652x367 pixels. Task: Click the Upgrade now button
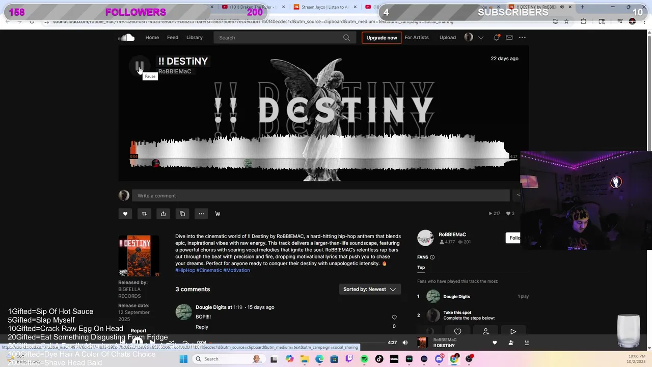click(382, 38)
